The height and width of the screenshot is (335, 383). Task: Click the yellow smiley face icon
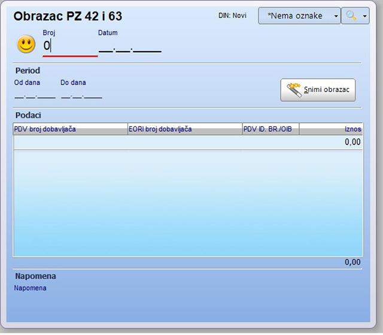[26, 44]
